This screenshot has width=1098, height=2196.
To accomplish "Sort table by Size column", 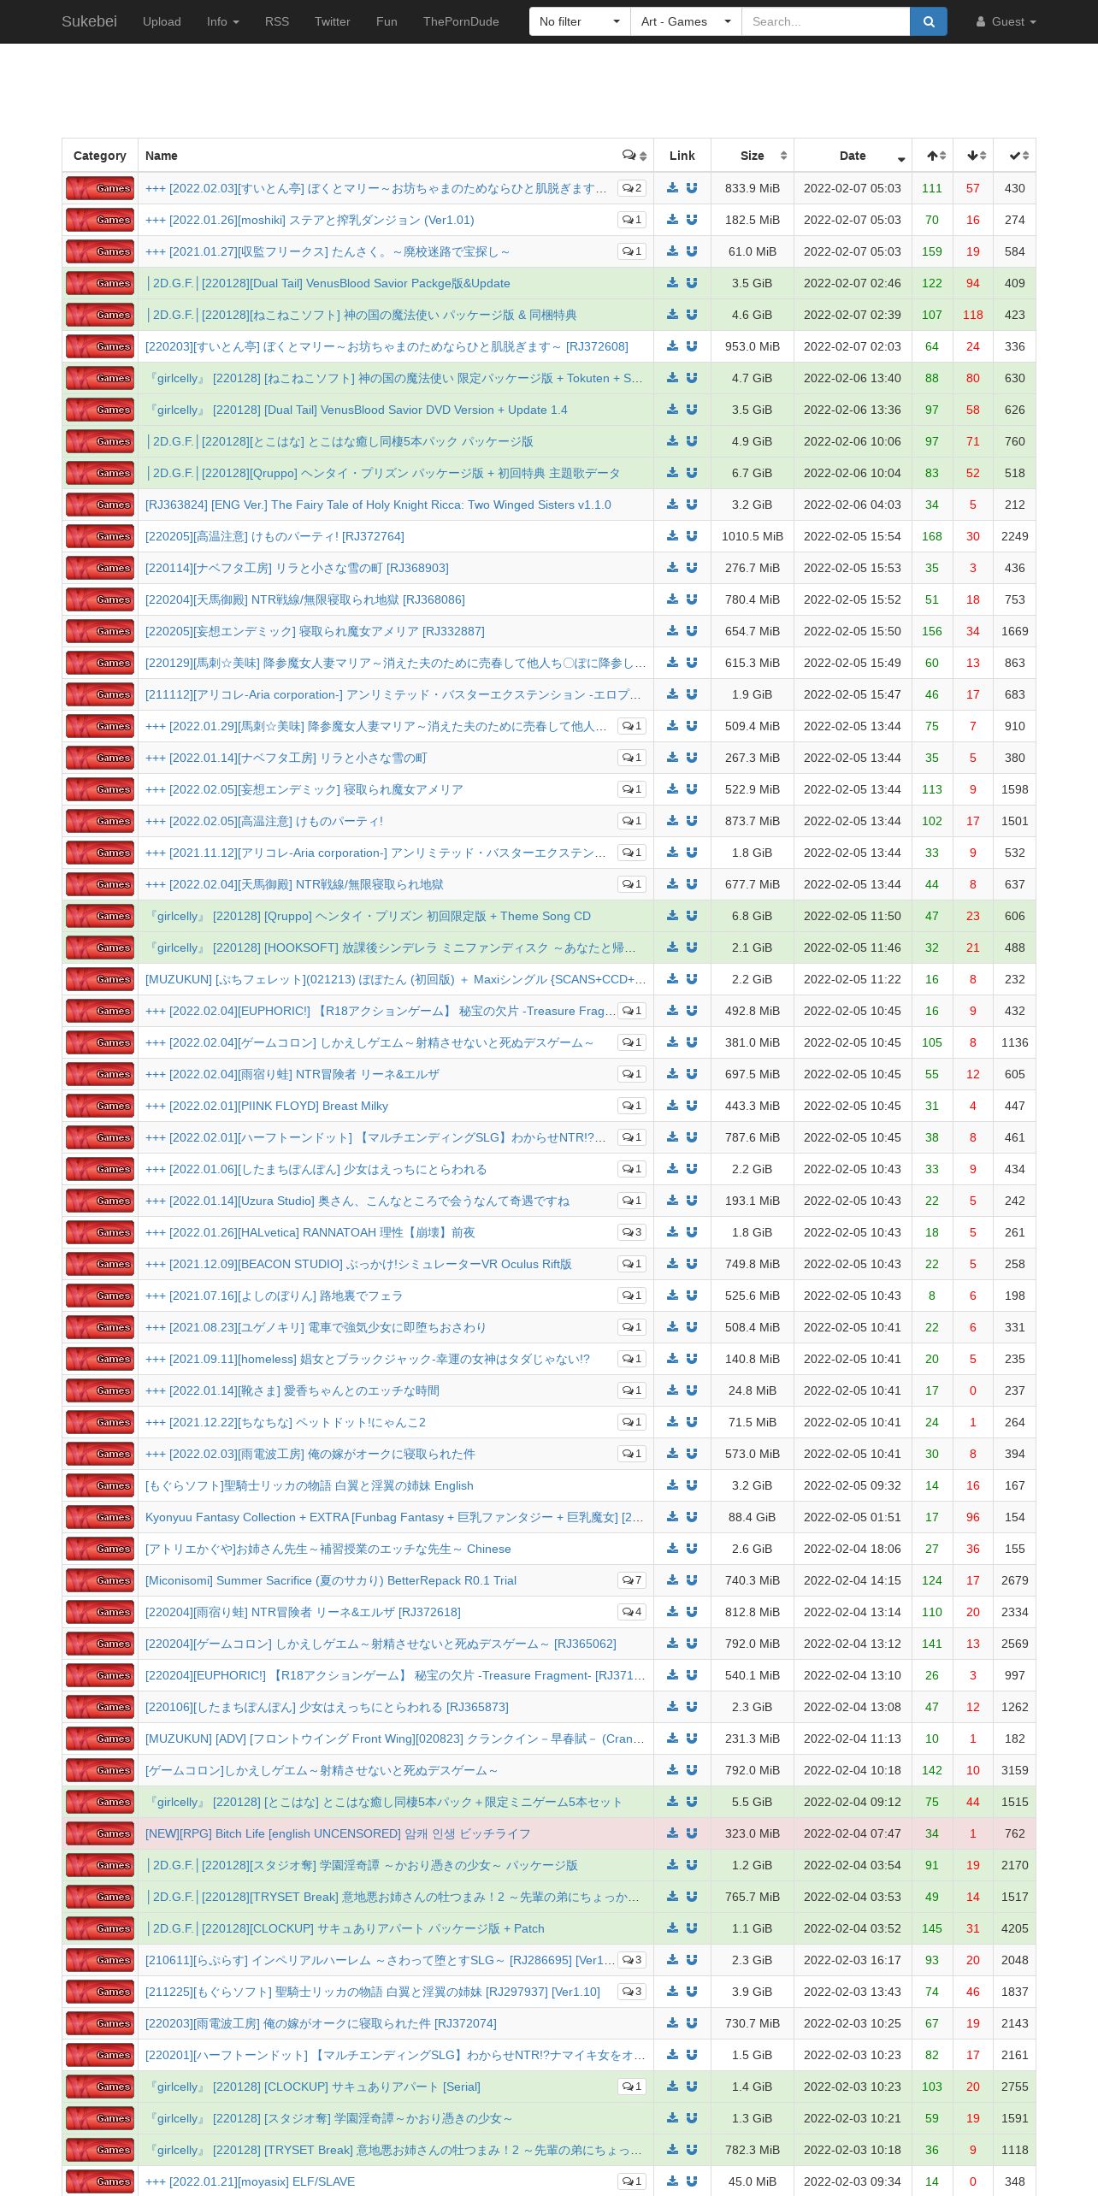I will pyautogui.click(x=753, y=156).
